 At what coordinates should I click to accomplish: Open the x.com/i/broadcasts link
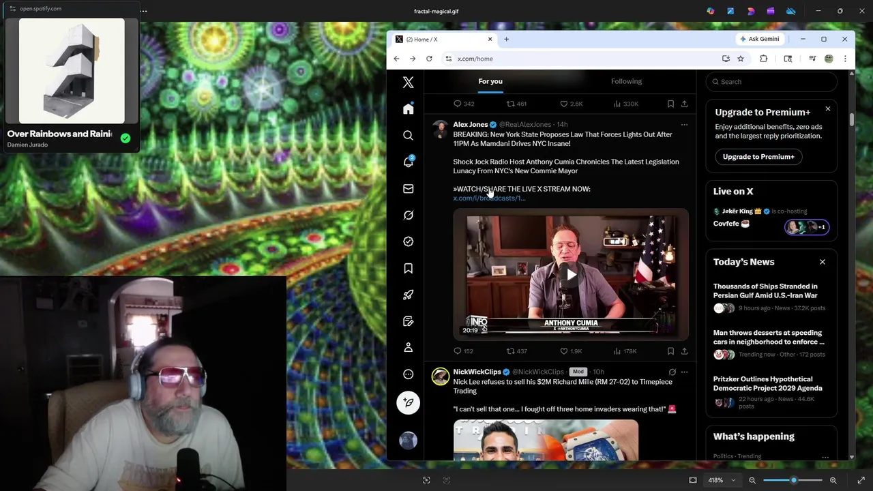pos(489,198)
